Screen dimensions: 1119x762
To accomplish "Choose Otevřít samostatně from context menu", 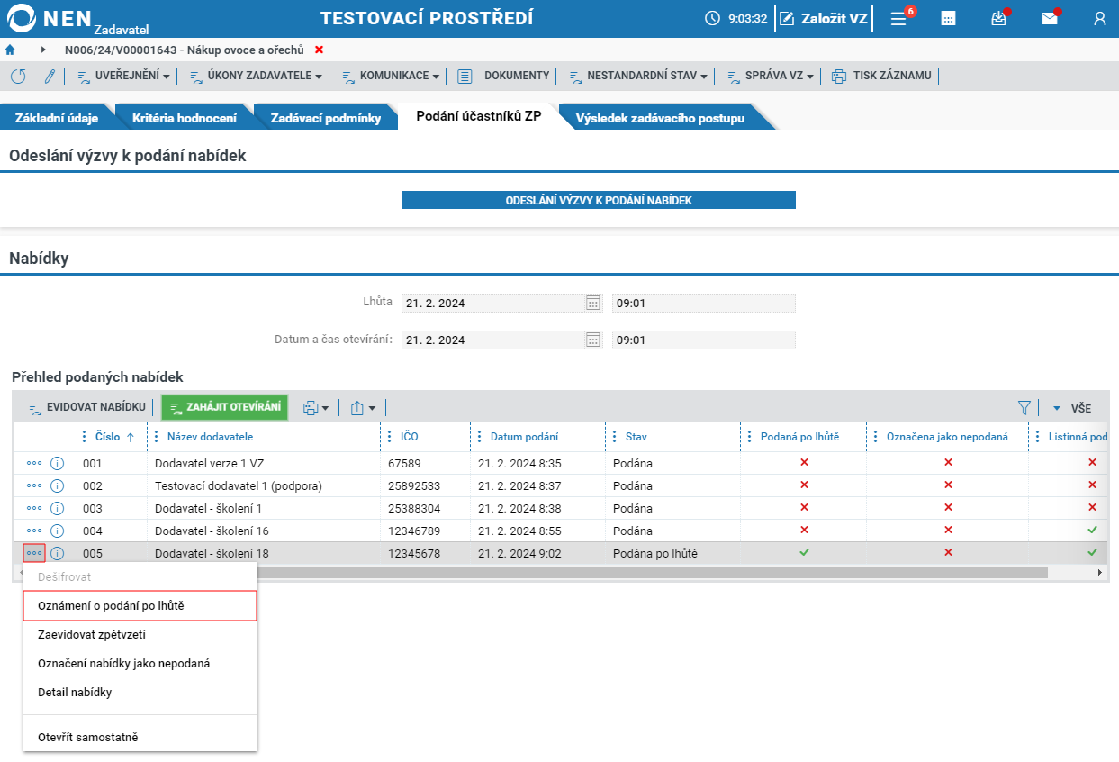I will pyautogui.click(x=140, y=737).
